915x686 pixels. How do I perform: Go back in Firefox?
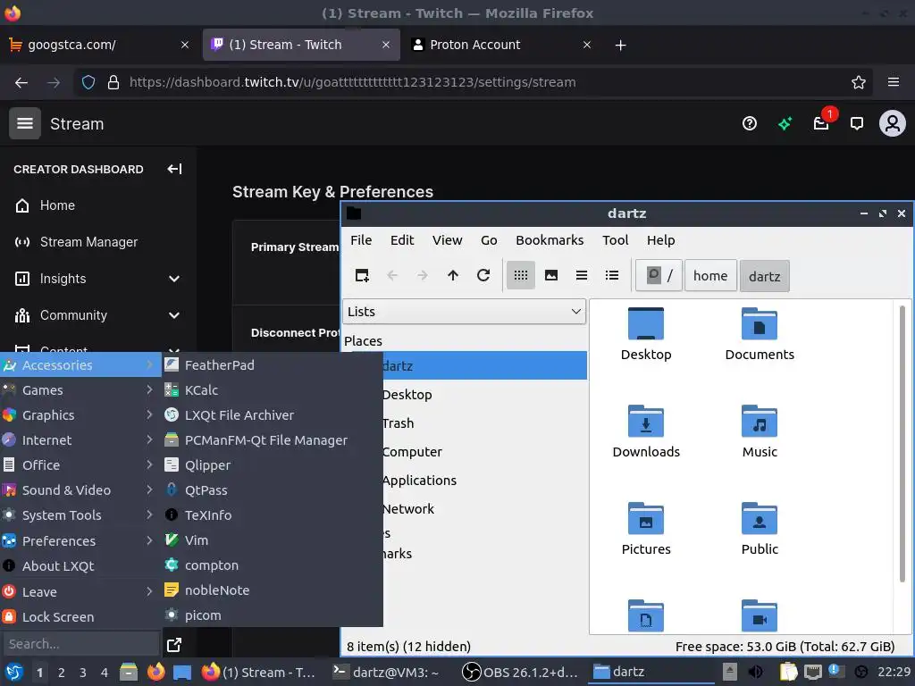(x=21, y=82)
